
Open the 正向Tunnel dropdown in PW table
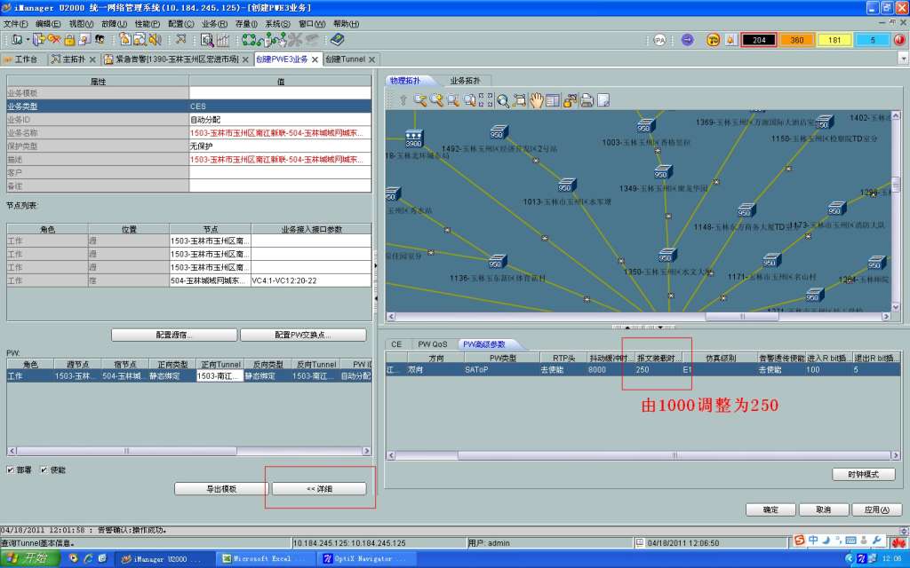[219, 376]
